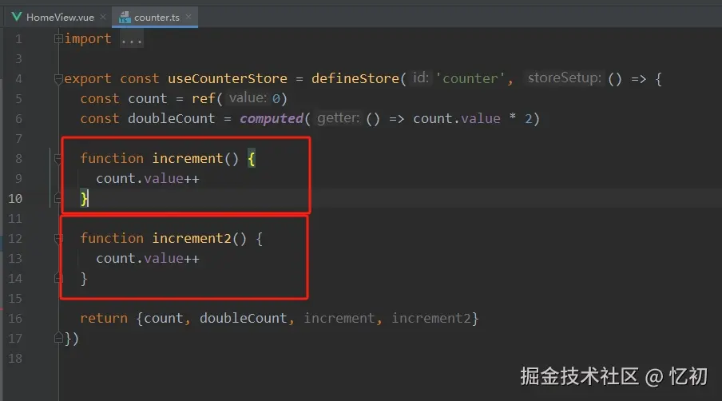Collapse the increment2 function at line 12

coord(58,239)
